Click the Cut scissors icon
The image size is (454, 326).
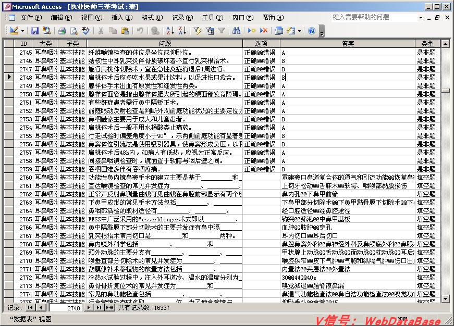coord(101,30)
